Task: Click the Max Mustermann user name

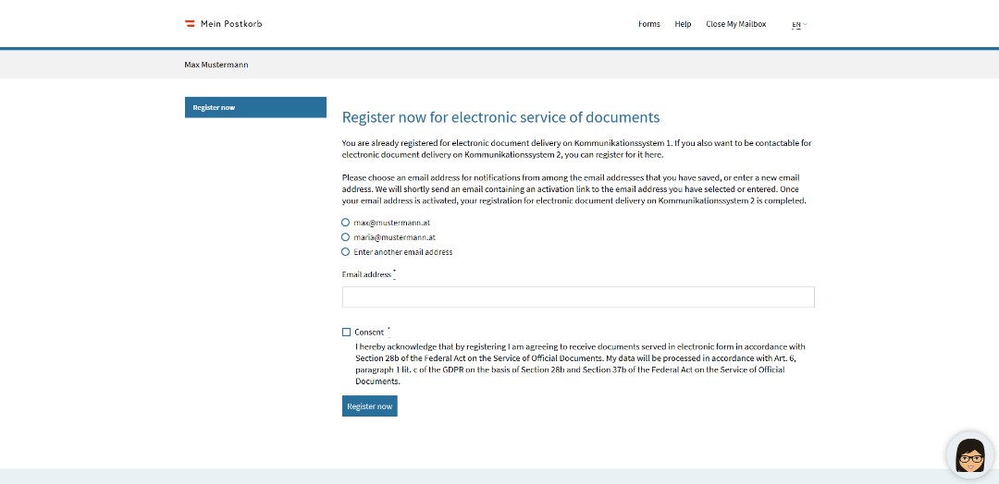Action: 216,65
